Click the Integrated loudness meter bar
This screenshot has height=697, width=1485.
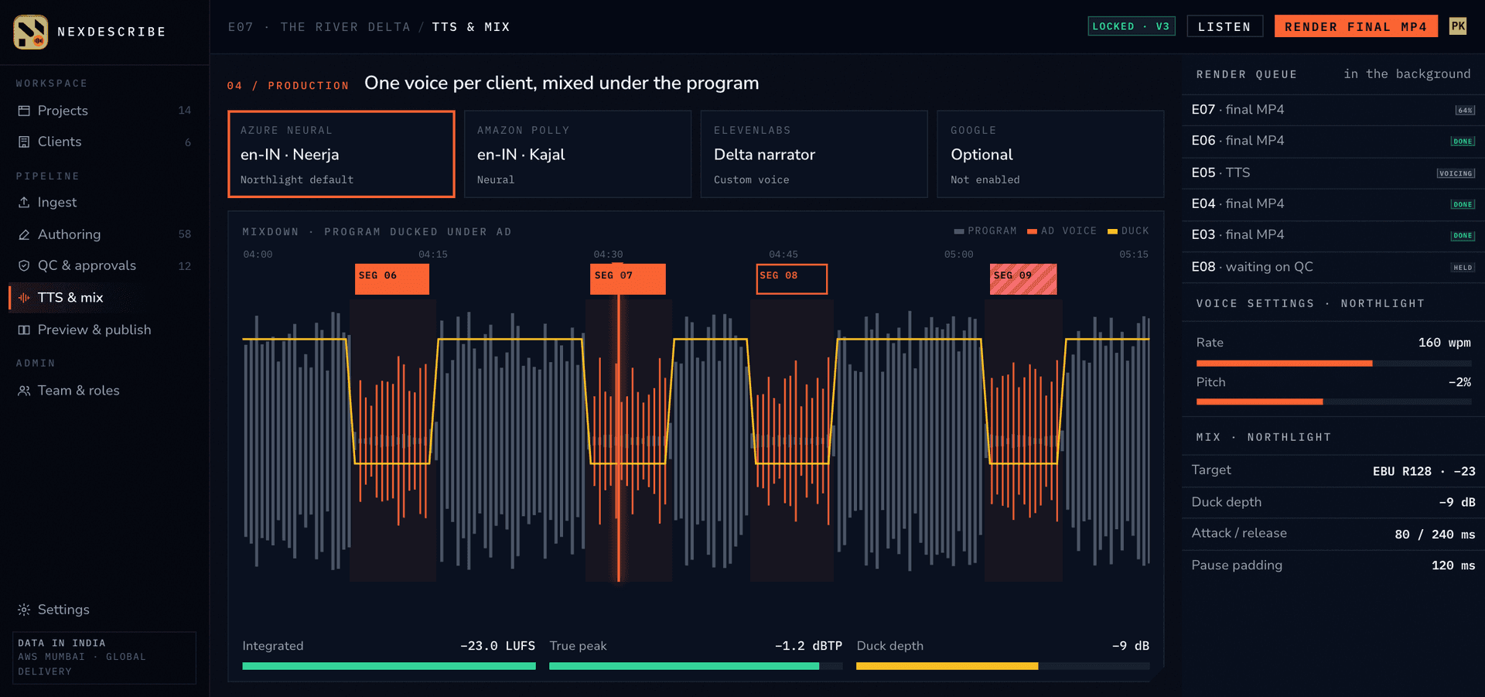389,666
